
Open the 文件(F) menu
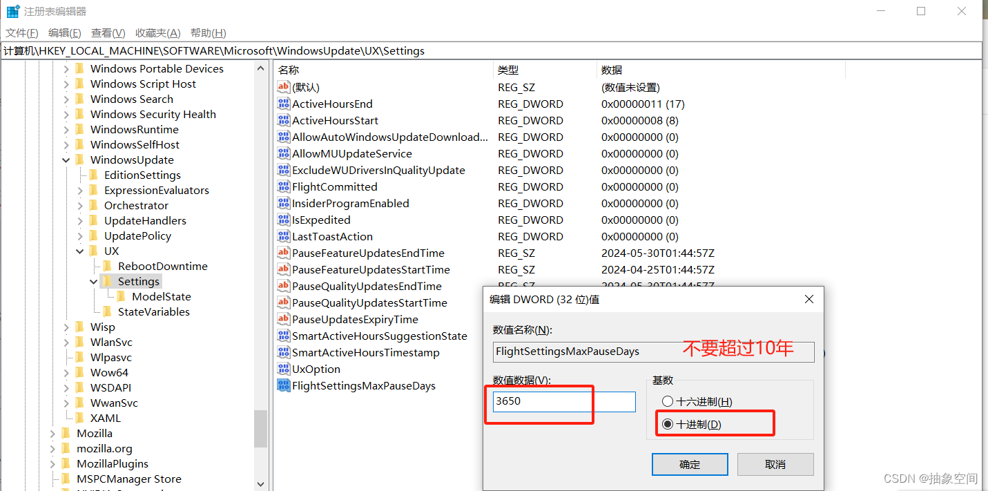click(x=22, y=32)
